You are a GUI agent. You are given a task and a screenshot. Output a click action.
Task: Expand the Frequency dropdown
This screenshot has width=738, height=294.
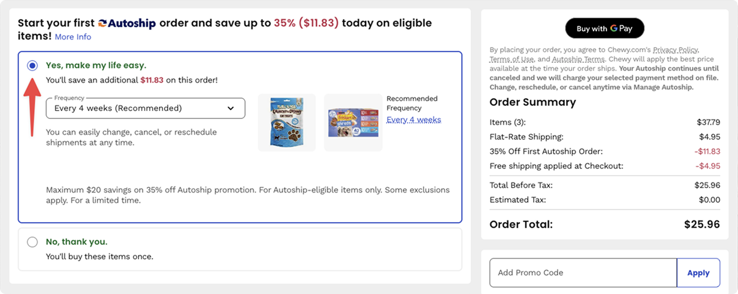(x=145, y=108)
